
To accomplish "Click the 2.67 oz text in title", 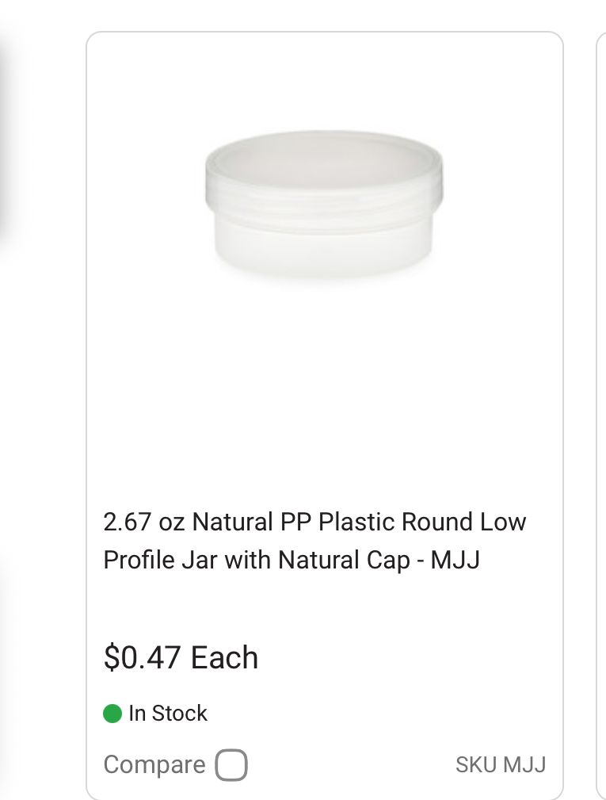I will pos(144,522).
